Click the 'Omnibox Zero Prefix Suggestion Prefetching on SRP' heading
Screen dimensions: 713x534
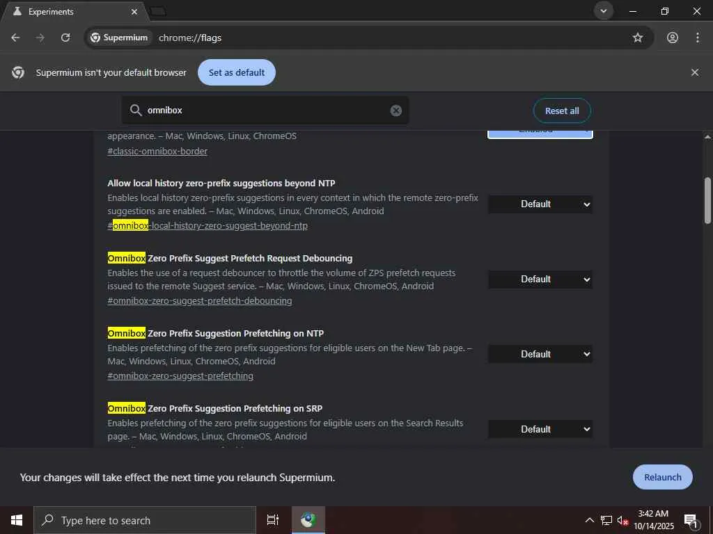point(214,408)
